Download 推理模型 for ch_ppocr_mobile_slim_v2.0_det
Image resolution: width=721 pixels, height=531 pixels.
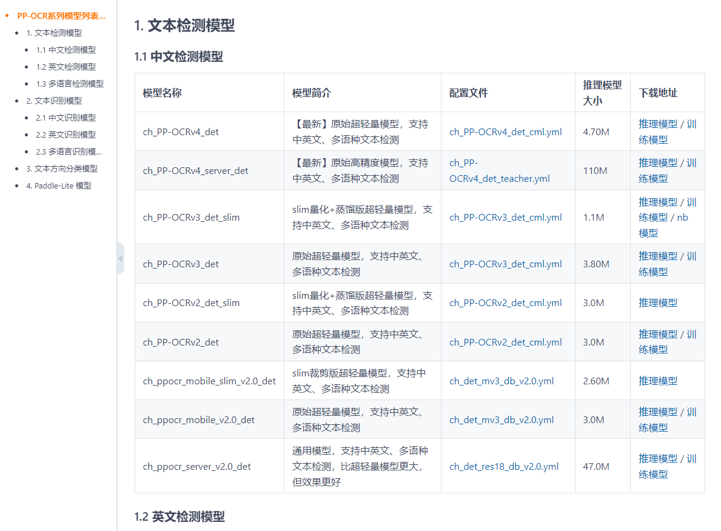[657, 381]
